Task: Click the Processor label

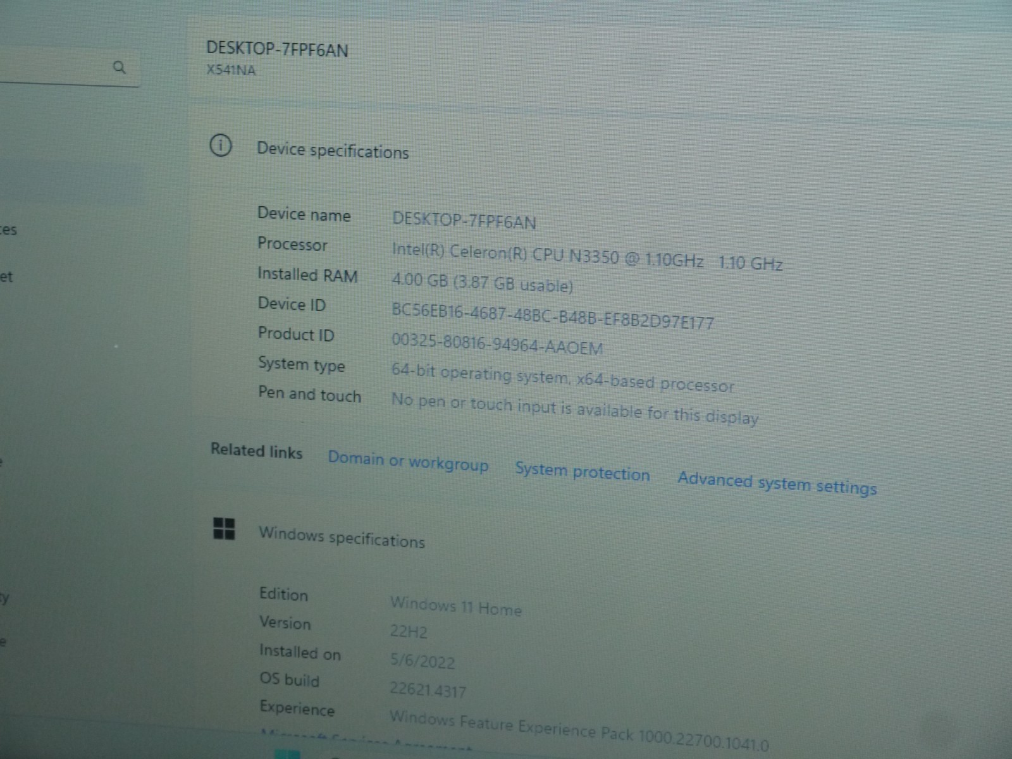Action: point(292,244)
